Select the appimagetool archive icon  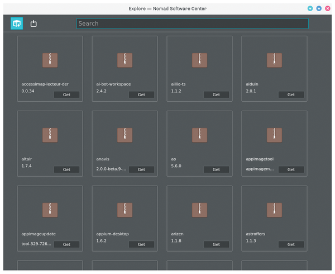pyautogui.click(x=274, y=135)
